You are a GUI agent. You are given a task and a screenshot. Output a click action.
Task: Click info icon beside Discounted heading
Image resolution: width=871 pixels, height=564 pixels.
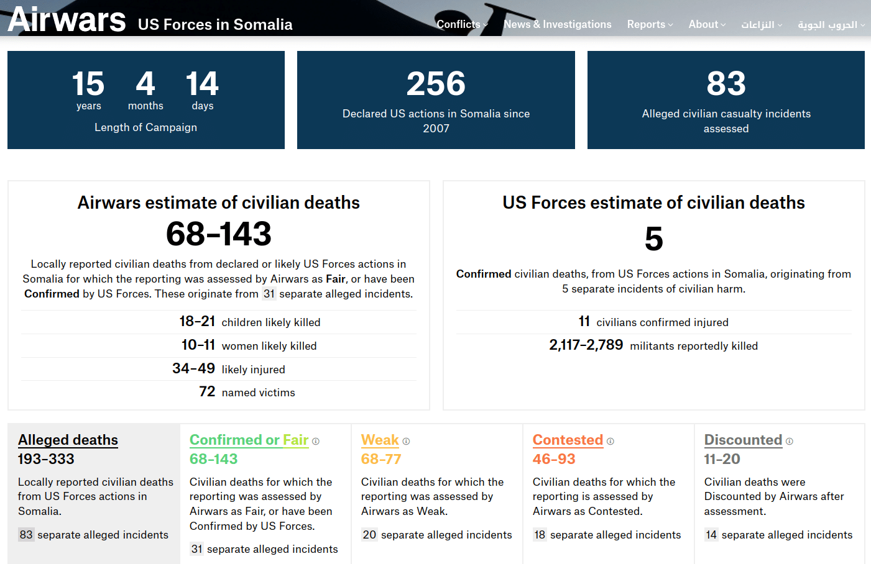tap(790, 442)
